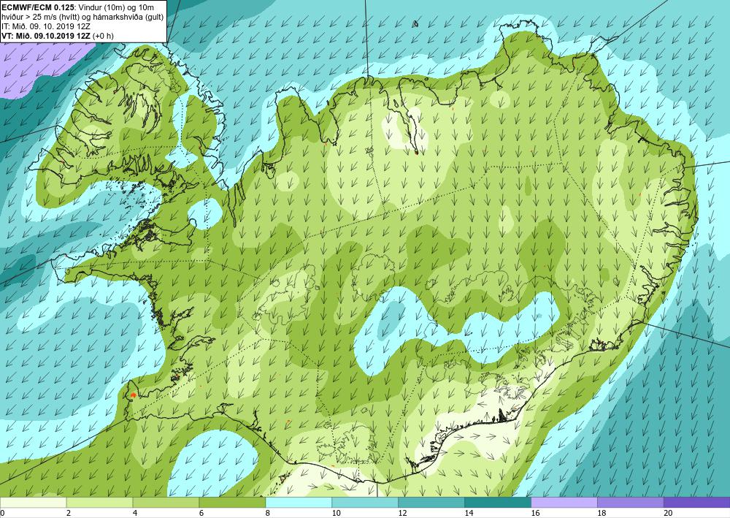The width and height of the screenshot is (730, 518).
Task: Click the 12–14 m/s teal legend swatch
Action: click(431, 503)
